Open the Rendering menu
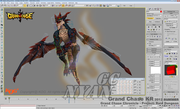This screenshot has width=180, height=109. (x=58, y=3)
